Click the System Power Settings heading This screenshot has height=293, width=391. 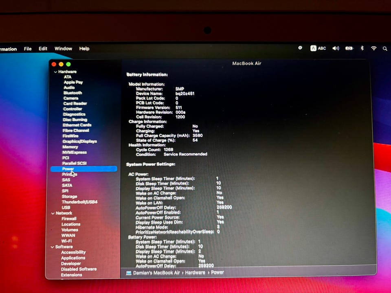coord(151,164)
